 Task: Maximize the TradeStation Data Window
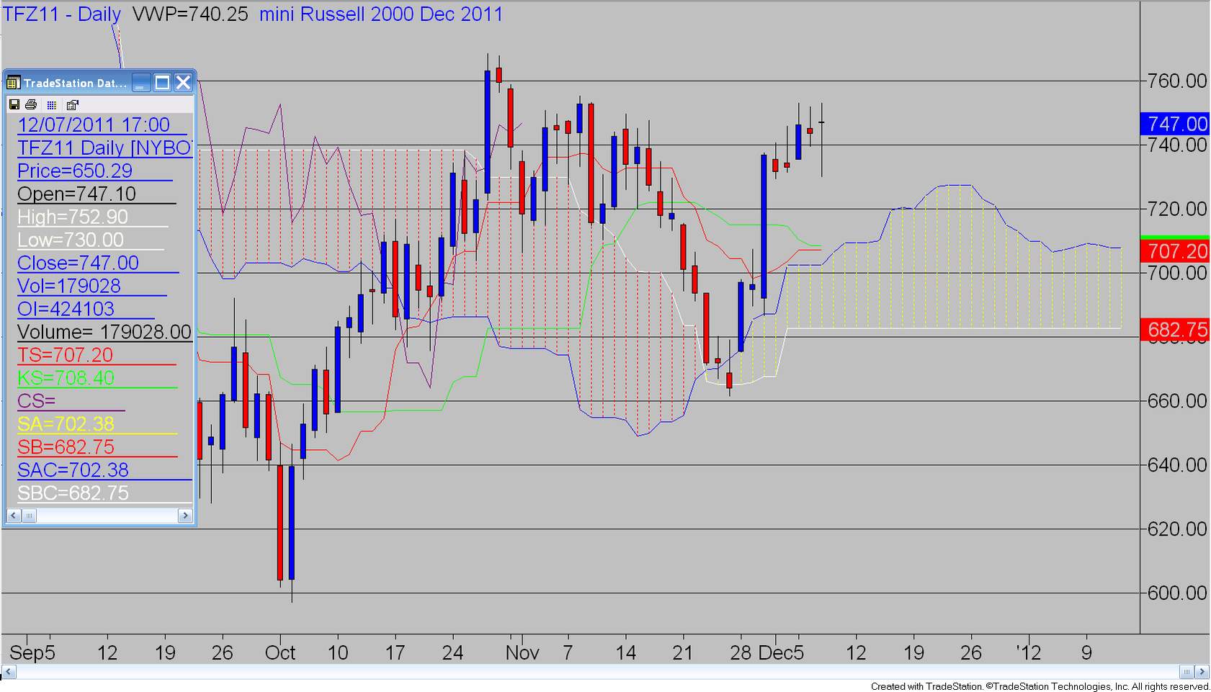click(x=162, y=83)
